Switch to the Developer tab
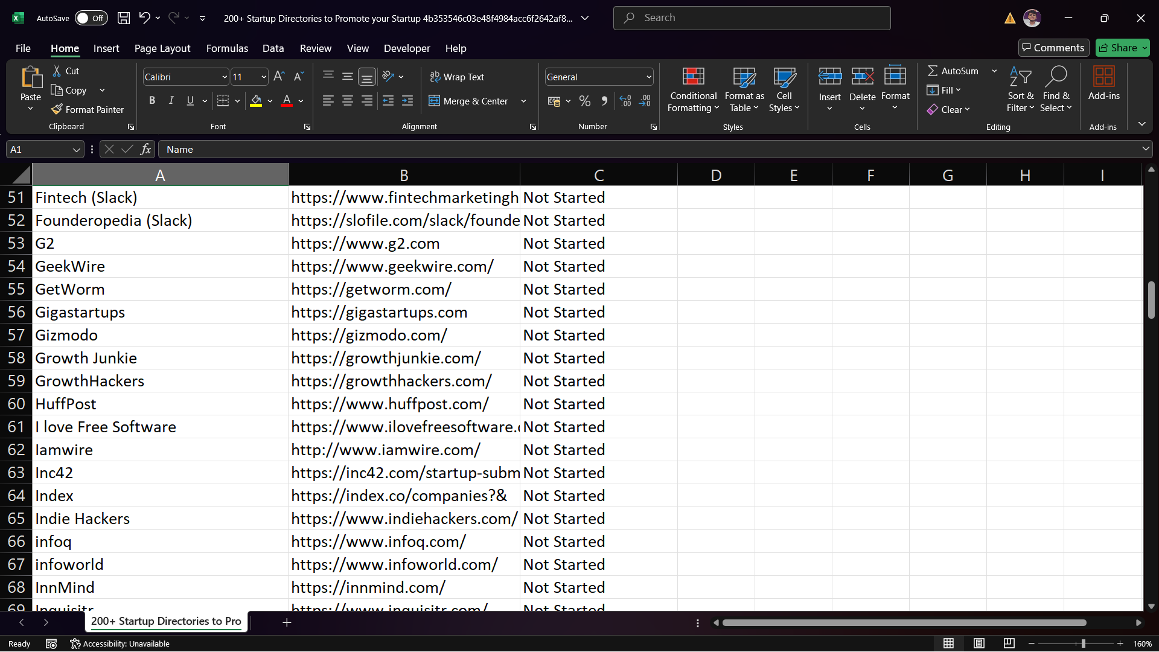The height and width of the screenshot is (652, 1159). 407,48
